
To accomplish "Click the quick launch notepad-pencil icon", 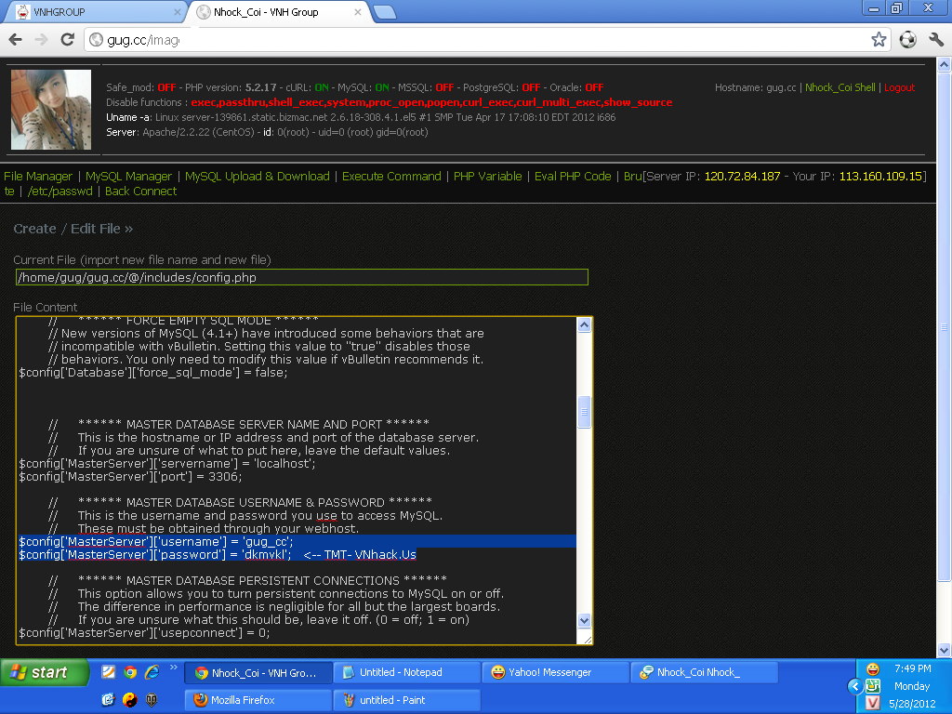I will (x=108, y=672).
